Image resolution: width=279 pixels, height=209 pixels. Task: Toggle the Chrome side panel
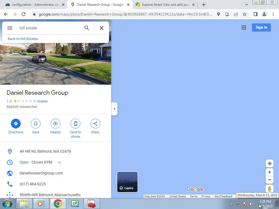point(256,14)
